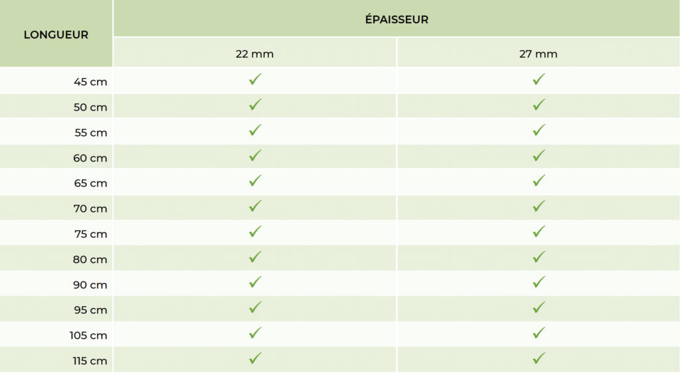Viewport: 680px width, 373px height.
Task: Click the 27 mm checkmark for 90 cm
Action: [539, 282]
